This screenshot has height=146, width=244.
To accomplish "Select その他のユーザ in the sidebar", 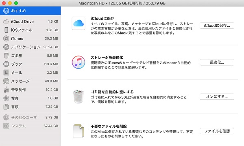I will click(30, 118).
